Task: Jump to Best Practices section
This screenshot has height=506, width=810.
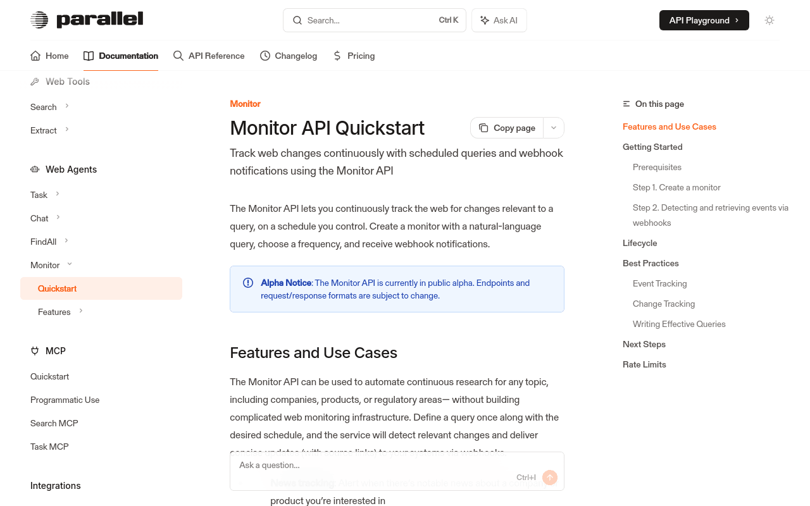Action: point(651,263)
